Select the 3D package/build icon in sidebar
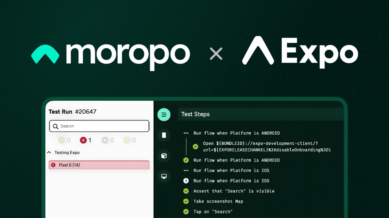 164,156
